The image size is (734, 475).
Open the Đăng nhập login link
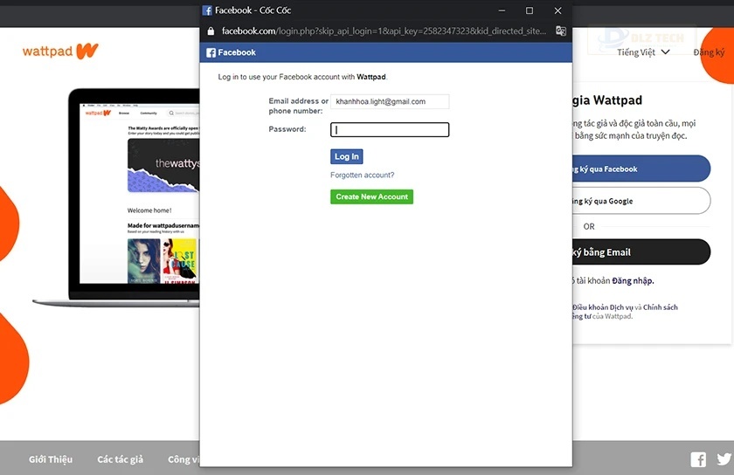point(633,281)
